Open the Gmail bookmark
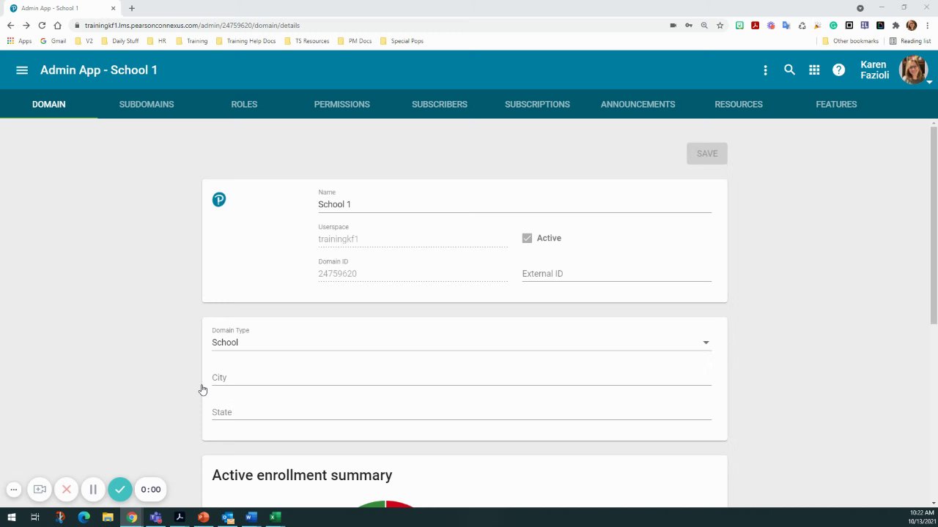This screenshot has width=938, height=527. pyautogui.click(x=53, y=41)
